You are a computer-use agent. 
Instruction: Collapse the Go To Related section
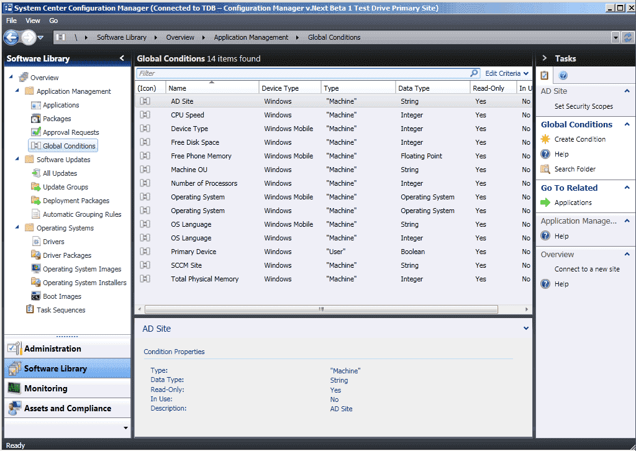click(x=627, y=188)
